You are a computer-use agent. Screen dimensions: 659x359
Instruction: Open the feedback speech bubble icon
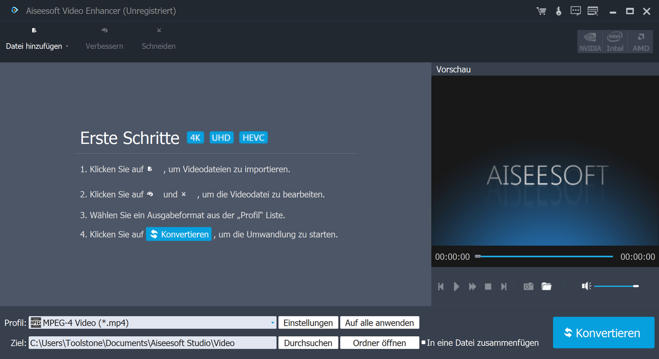[x=576, y=11]
